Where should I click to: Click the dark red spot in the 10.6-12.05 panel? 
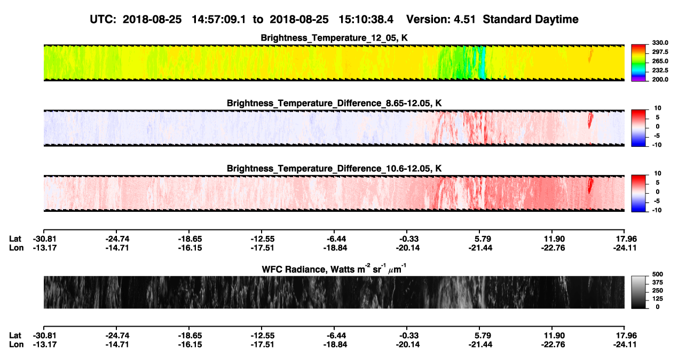pos(590,186)
